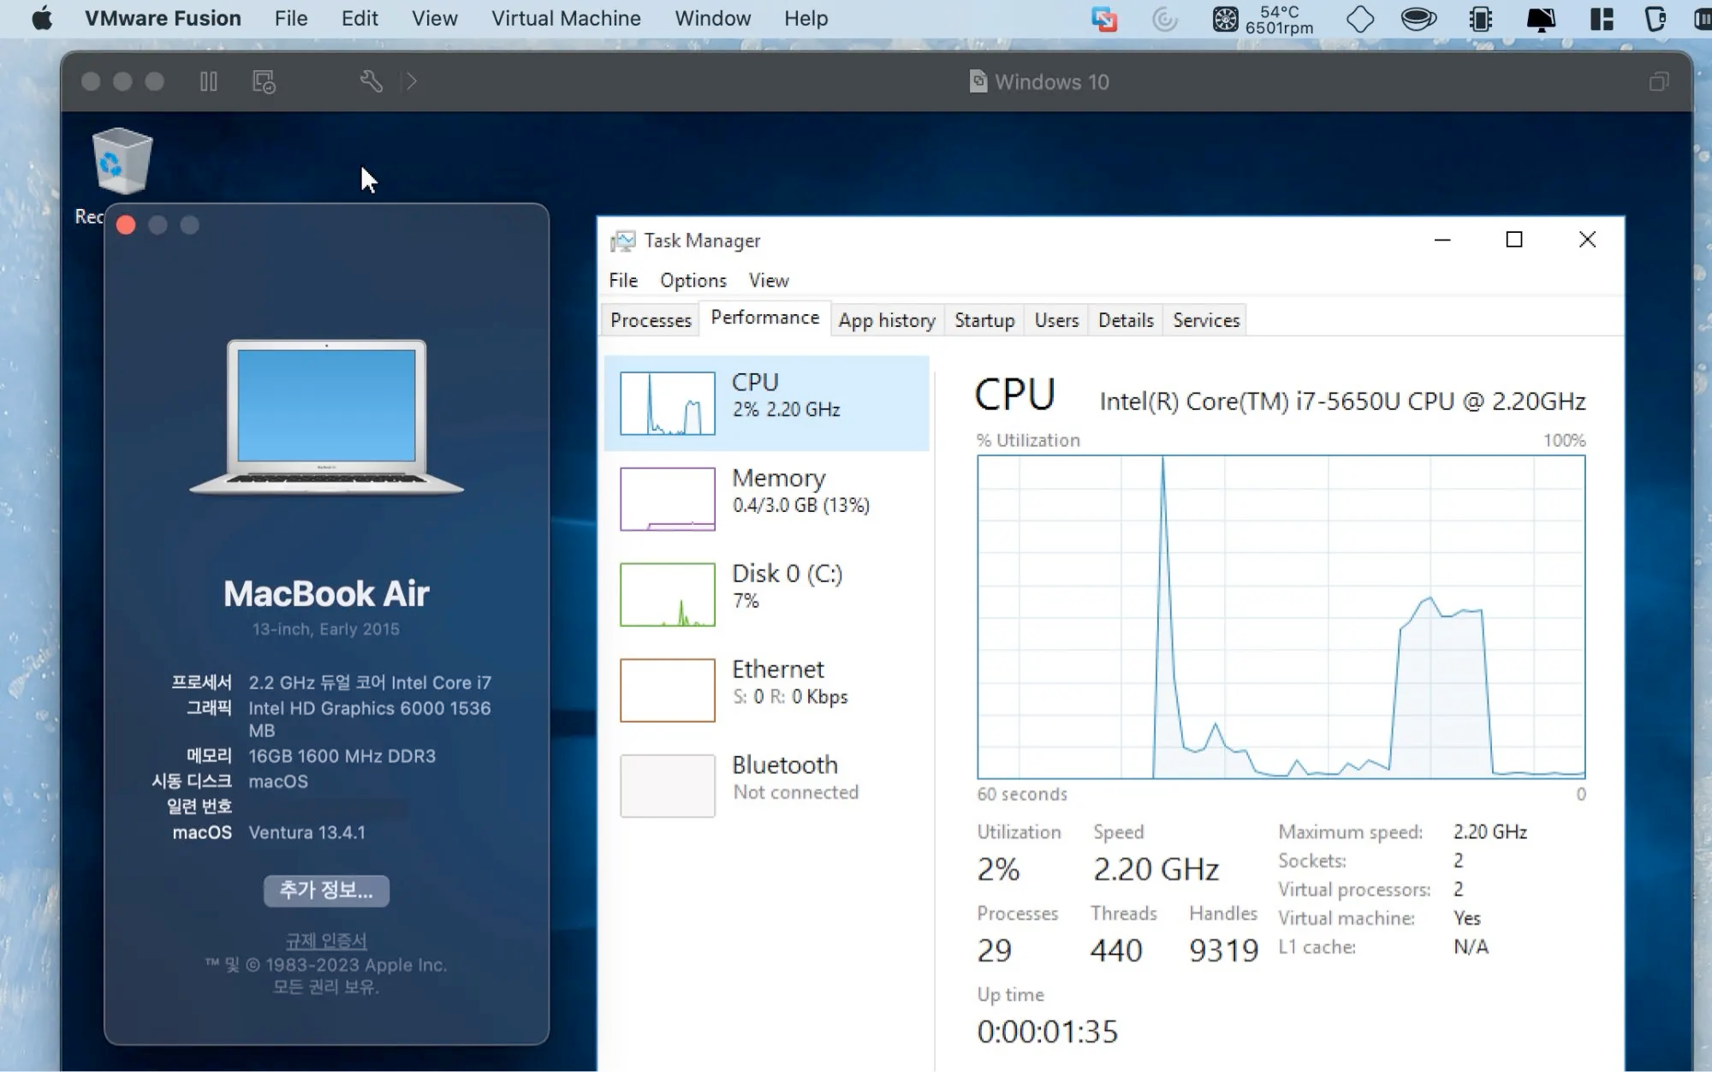Switch to the Services tab
This screenshot has height=1072, width=1712.
coord(1206,320)
